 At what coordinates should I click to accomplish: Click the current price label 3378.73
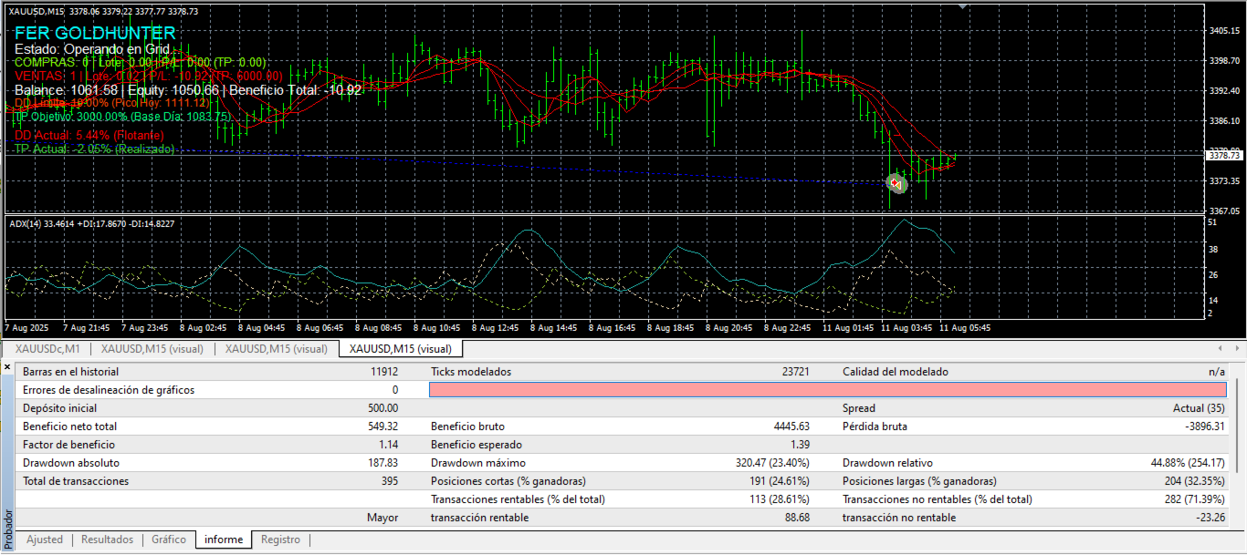click(1224, 156)
